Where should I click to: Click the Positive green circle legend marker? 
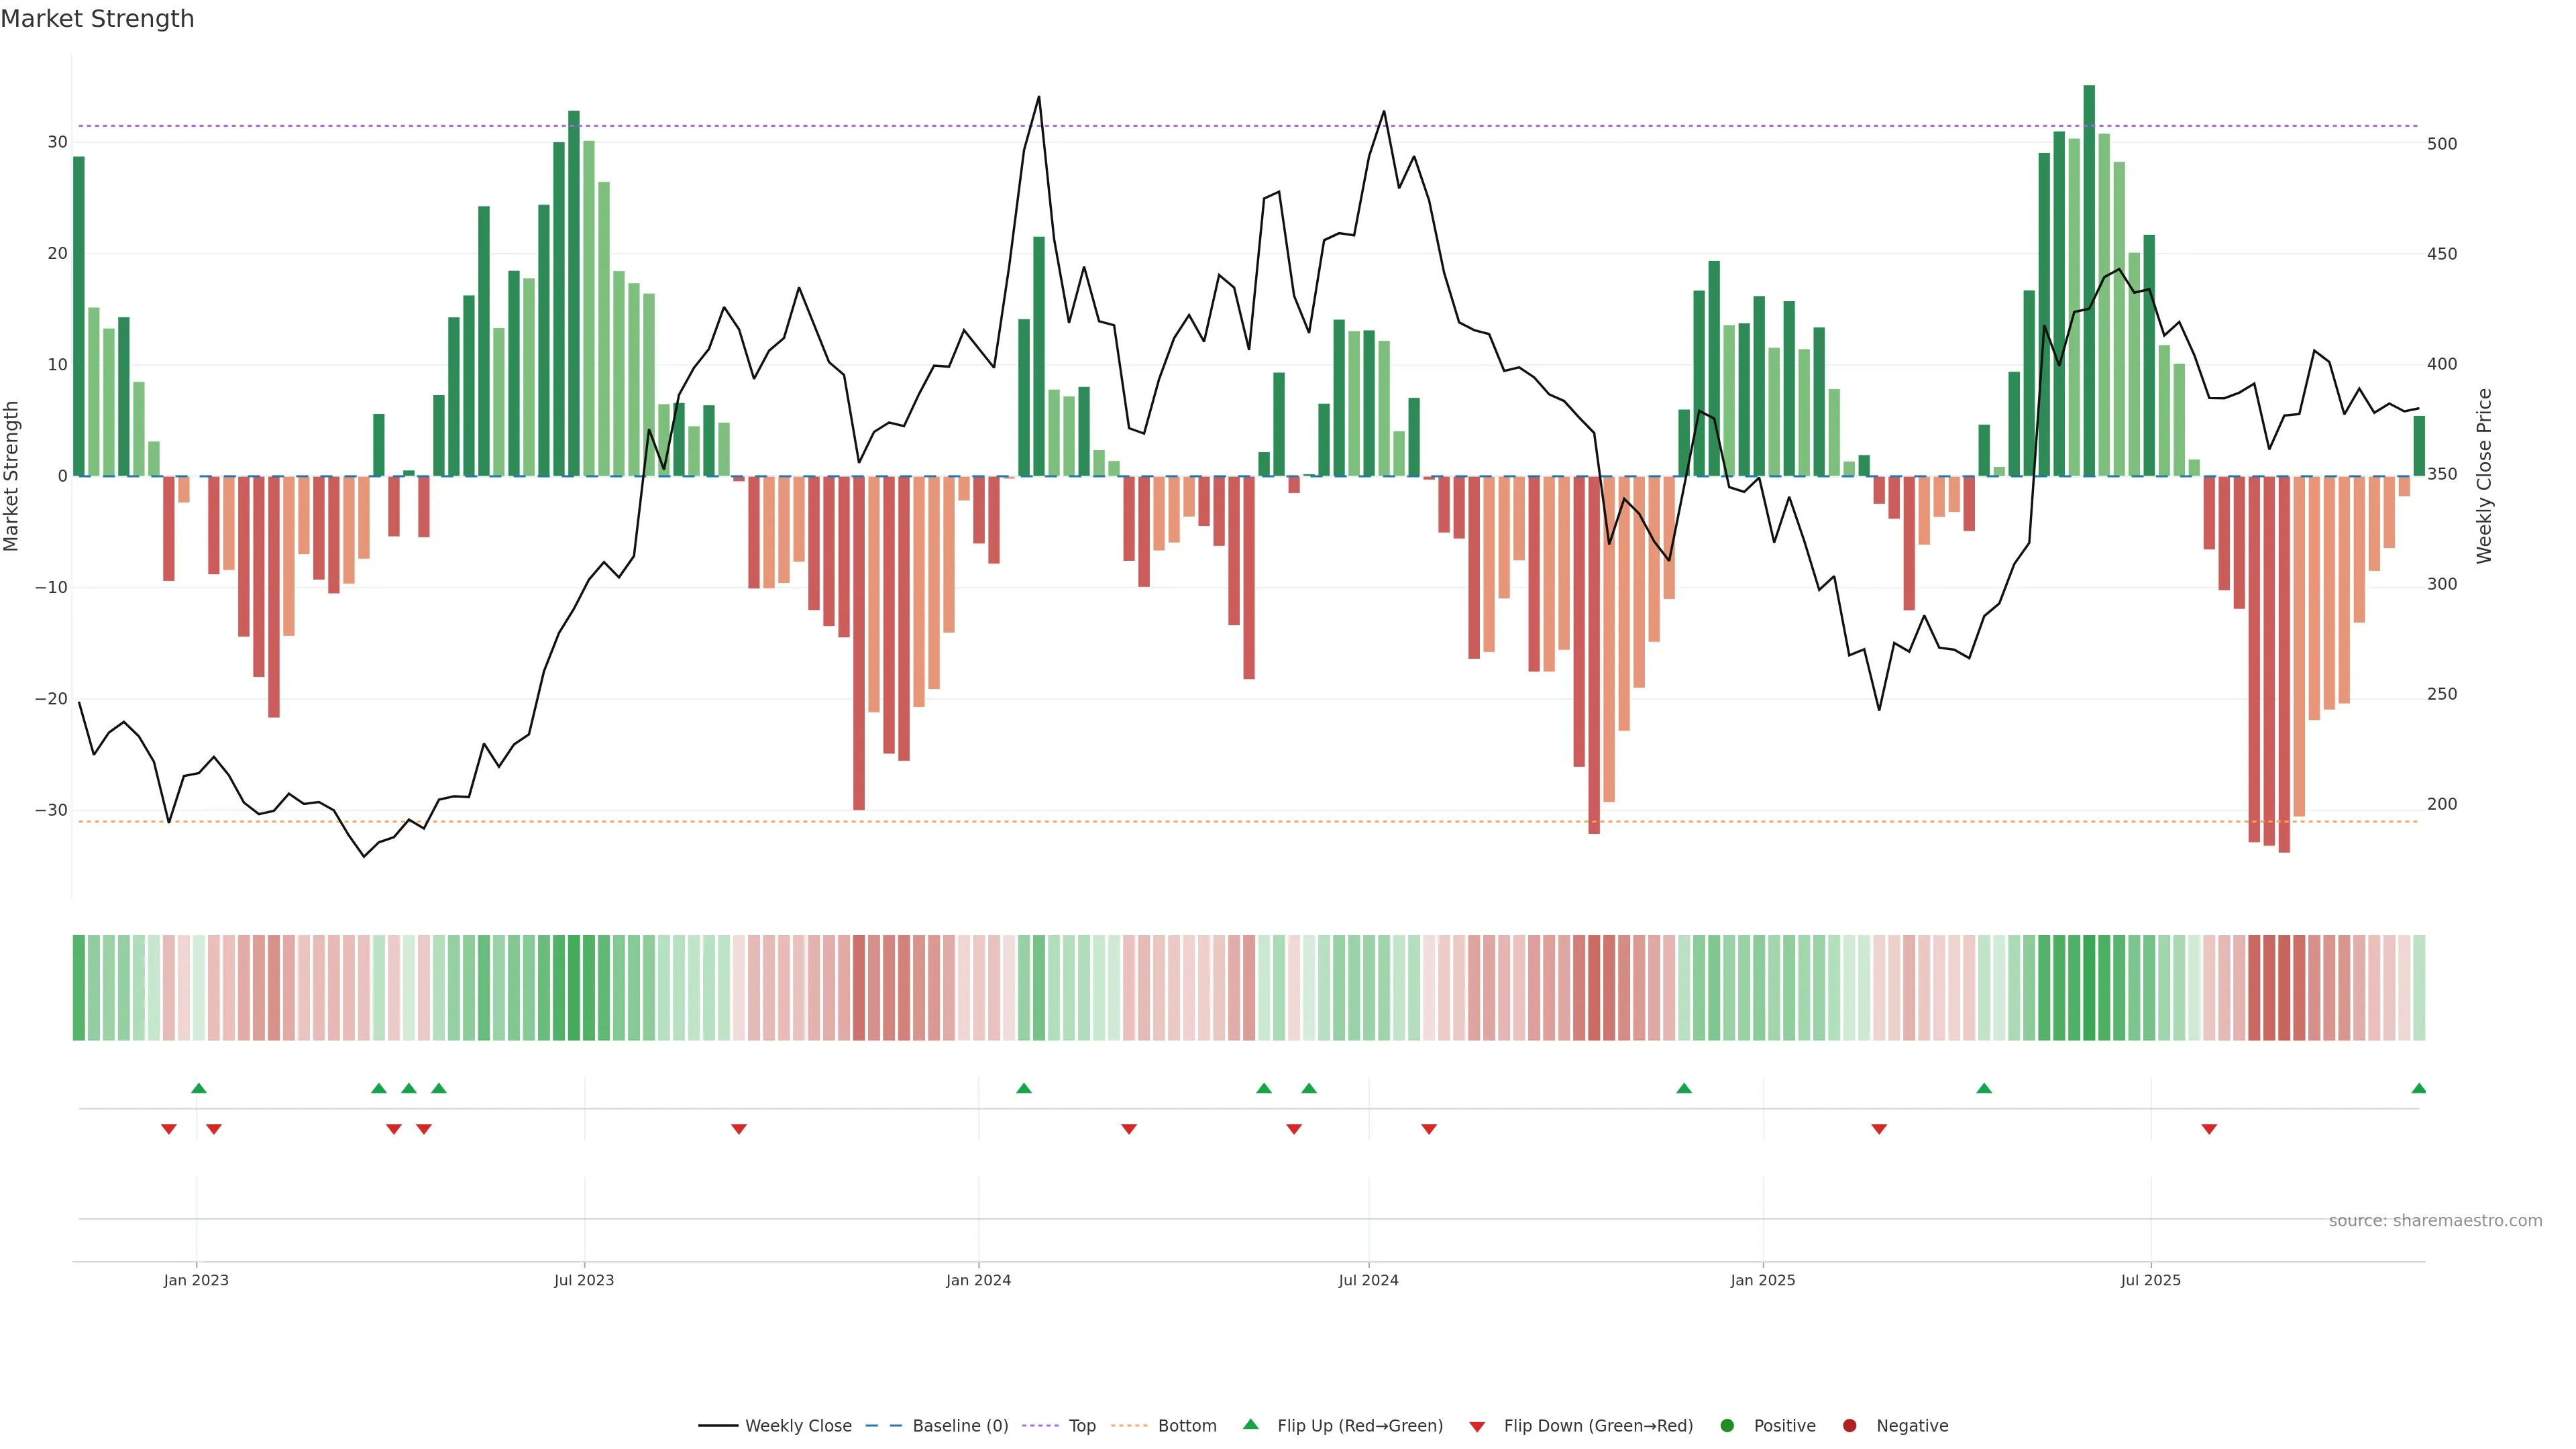pos(1727,1426)
